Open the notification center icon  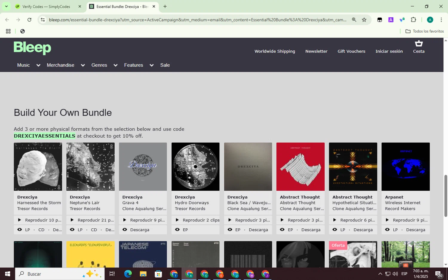(439, 274)
